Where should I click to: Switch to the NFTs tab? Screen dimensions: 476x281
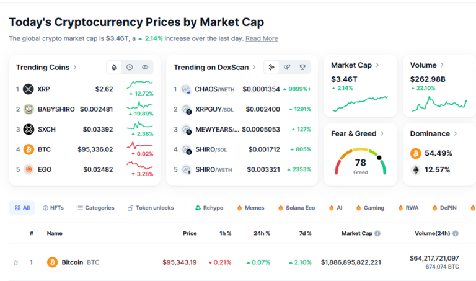coord(53,208)
